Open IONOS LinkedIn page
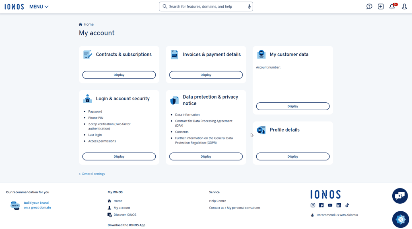Viewport: 412px width, 229px height. pyautogui.click(x=339, y=205)
